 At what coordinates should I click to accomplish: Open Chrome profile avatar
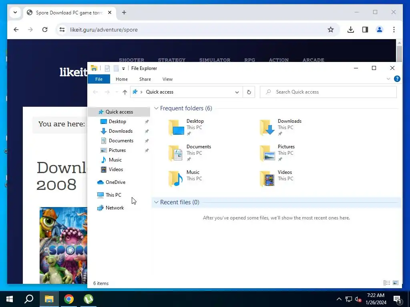click(x=380, y=30)
